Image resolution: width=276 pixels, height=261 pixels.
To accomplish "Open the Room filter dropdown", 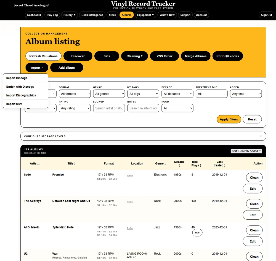I will point(177,108).
